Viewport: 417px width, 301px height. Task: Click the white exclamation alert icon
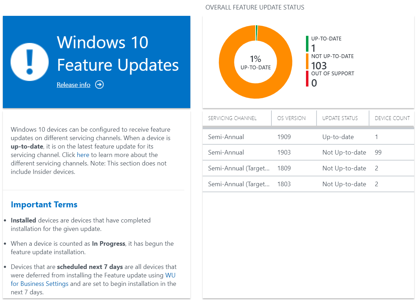tap(29, 62)
